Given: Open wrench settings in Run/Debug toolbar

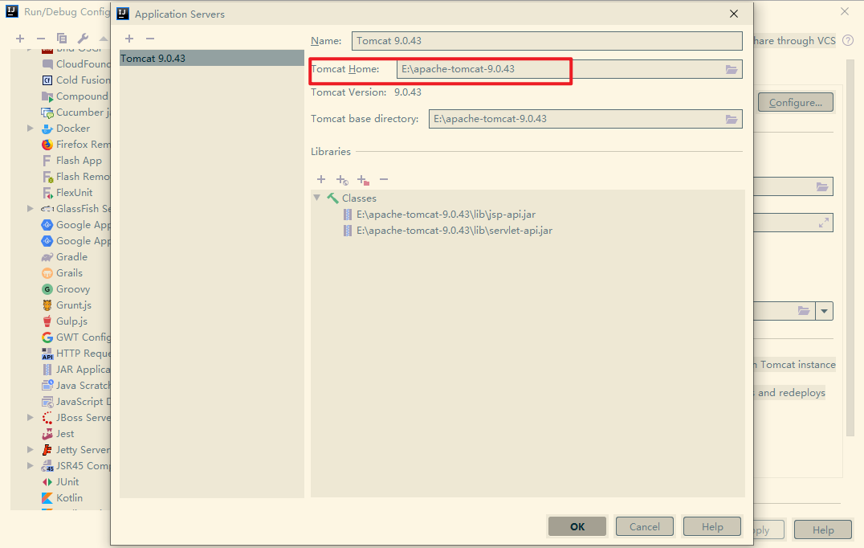Looking at the screenshot, I should [x=83, y=39].
